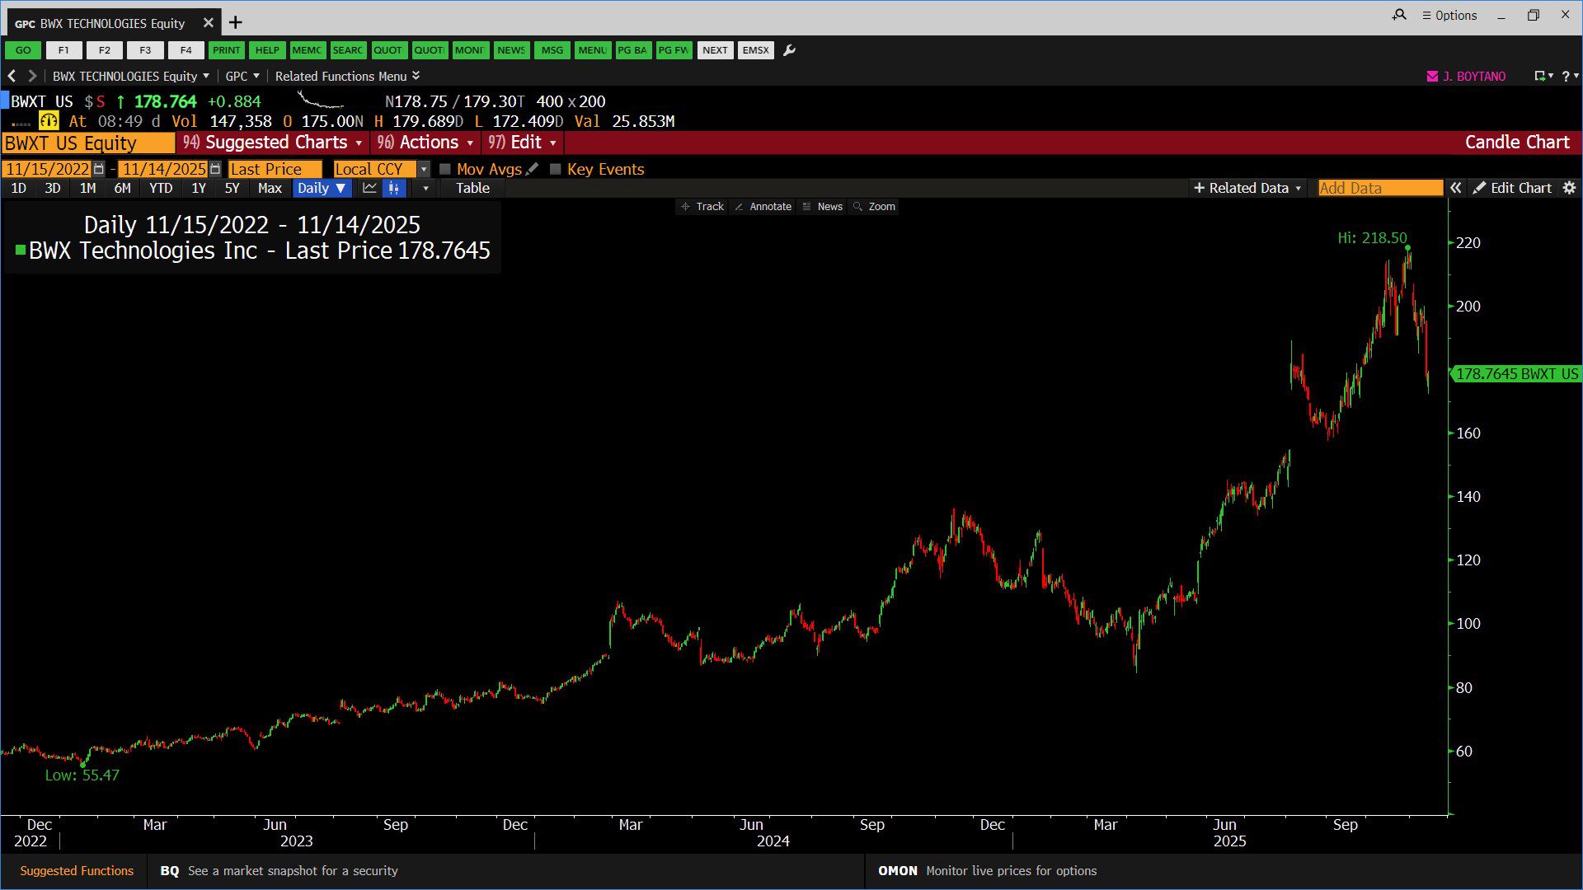Select the candlestick chart type icon
The width and height of the screenshot is (1583, 890).
point(394,188)
